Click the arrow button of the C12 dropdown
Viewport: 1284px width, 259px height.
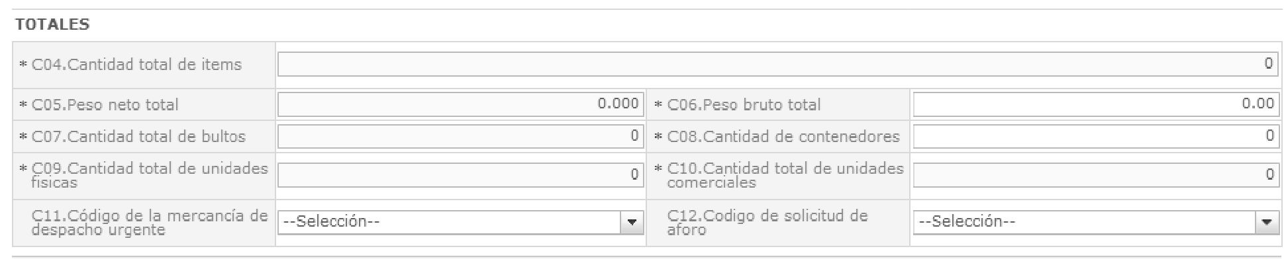pyautogui.click(x=1266, y=222)
